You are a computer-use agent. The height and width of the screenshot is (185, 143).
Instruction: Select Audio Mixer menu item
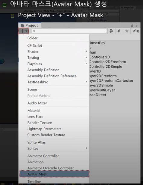click(x=54, y=103)
